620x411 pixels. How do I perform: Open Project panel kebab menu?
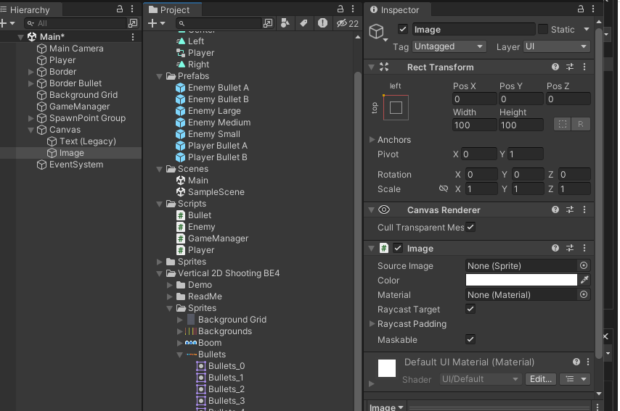[x=353, y=9]
